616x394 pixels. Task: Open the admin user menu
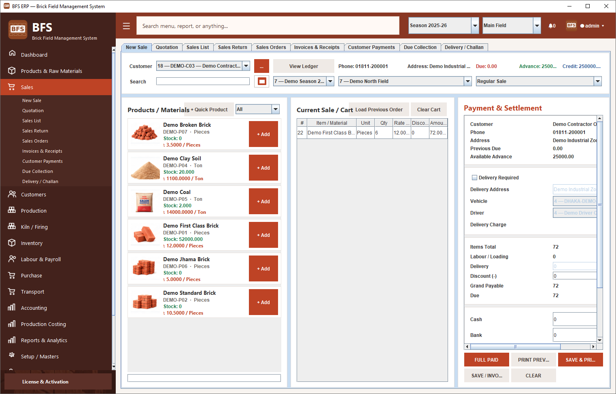(x=592, y=26)
